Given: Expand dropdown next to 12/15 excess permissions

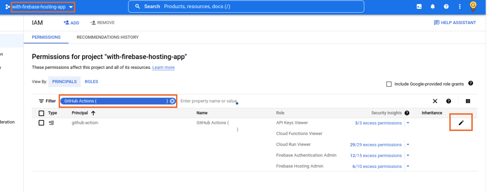Looking at the screenshot, I should click(x=408, y=155).
